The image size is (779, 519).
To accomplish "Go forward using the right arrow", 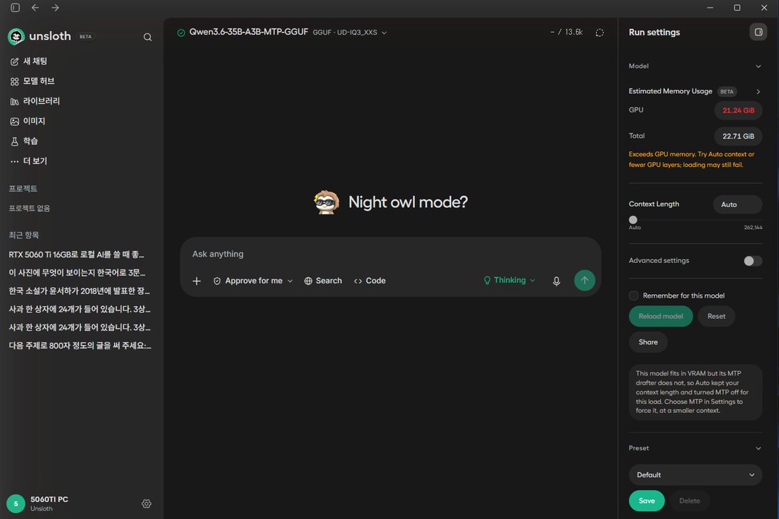I will click(55, 8).
